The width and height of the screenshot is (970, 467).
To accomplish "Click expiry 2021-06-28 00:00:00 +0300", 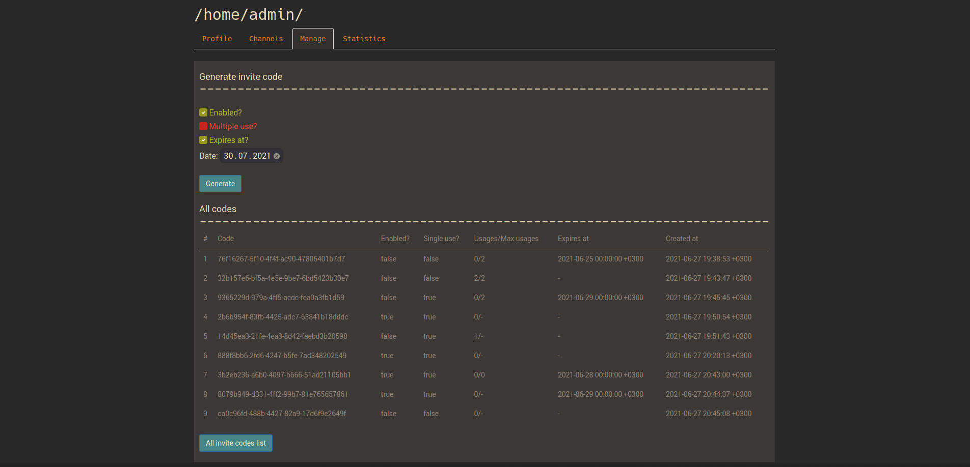I will [601, 375].
